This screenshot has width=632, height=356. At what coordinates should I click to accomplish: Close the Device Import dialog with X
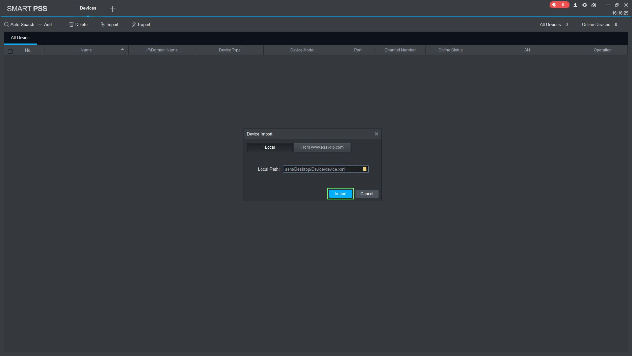(377, 134)
